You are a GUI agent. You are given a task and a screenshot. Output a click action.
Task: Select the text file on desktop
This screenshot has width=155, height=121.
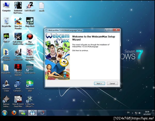click(x=42, y=7)
